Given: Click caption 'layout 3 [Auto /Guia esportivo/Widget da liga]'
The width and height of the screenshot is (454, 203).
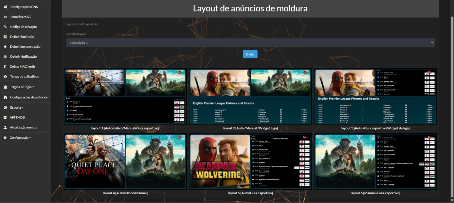Looking at the screenshot, I should point(376,128).
